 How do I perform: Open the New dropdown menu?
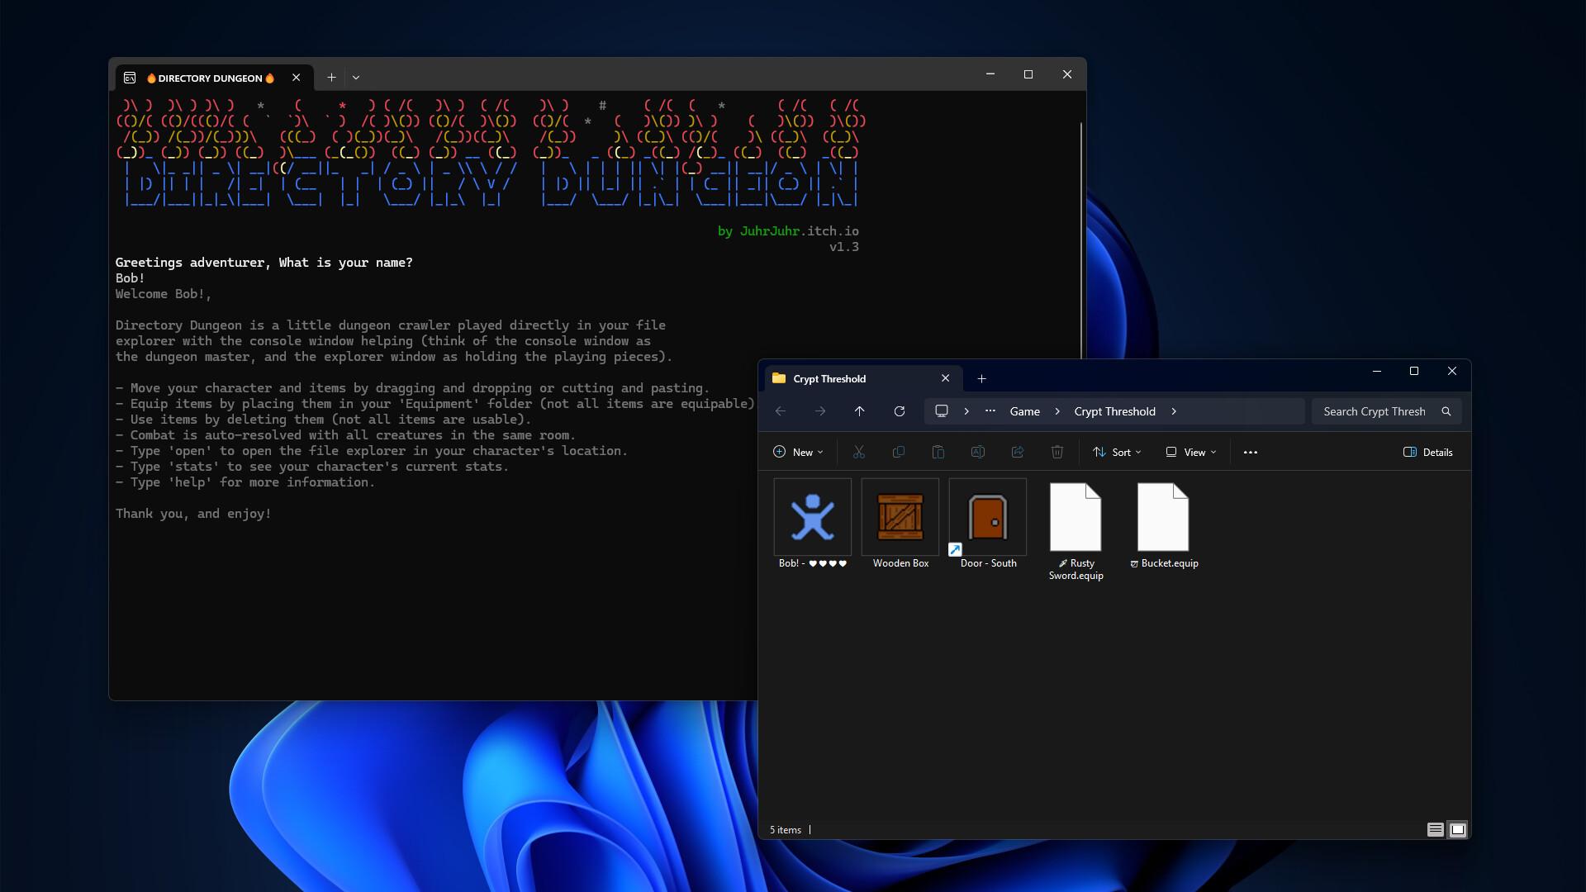point(797,452)
